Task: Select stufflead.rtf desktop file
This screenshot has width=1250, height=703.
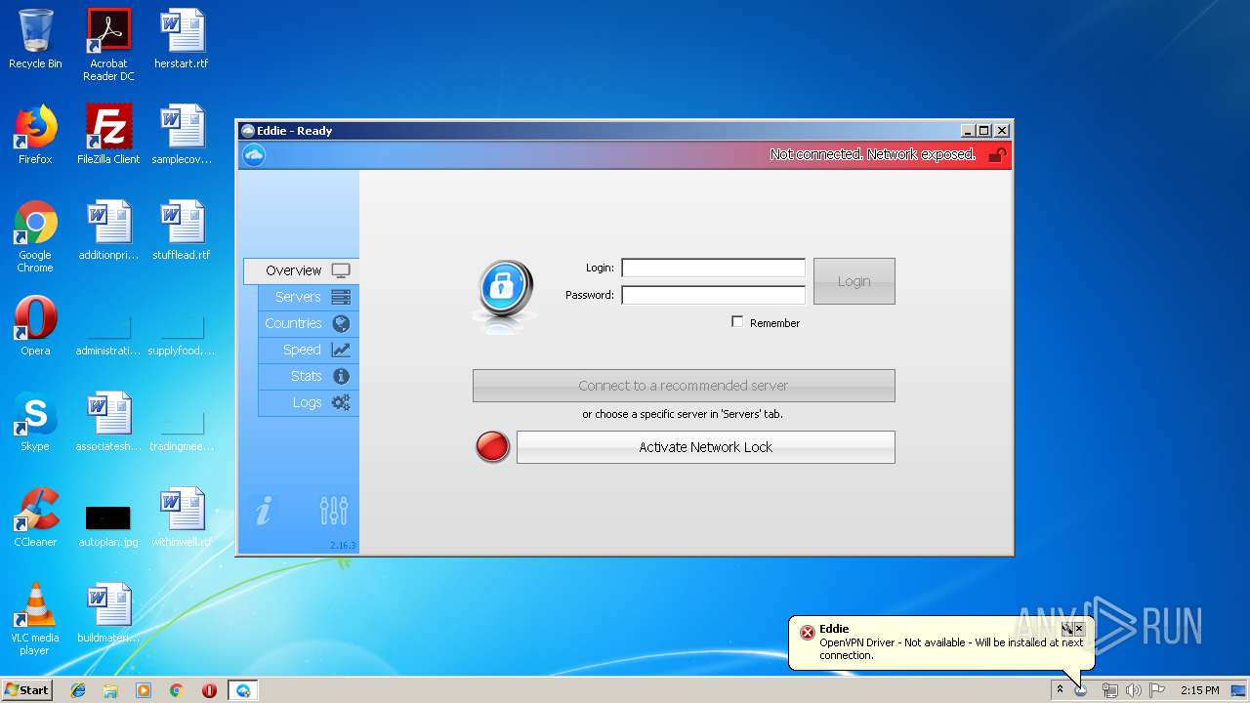Action: click(x=182, y=230)
